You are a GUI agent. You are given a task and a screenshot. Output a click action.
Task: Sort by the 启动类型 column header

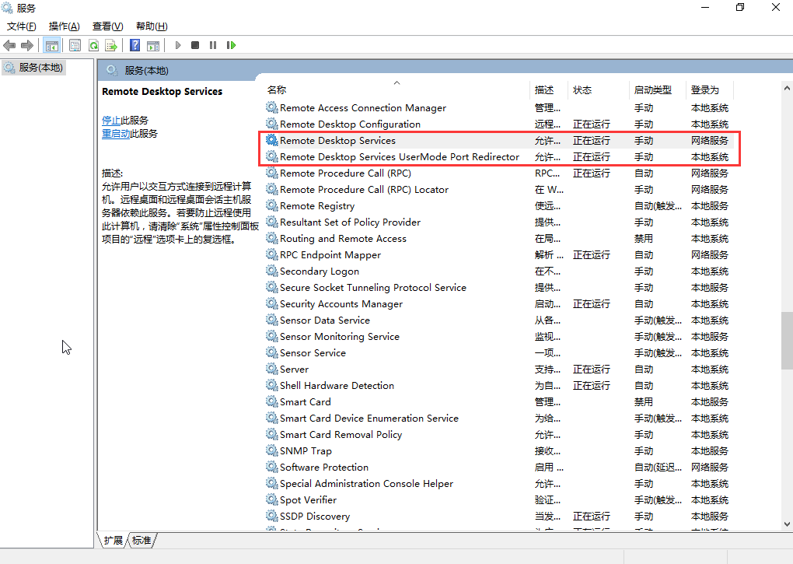point(658,90)
